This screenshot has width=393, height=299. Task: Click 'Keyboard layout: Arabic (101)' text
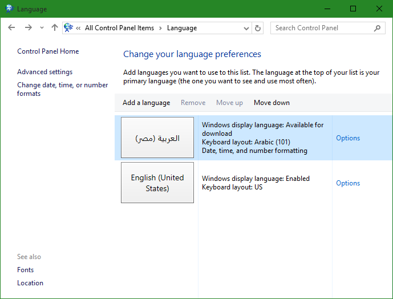246,142
